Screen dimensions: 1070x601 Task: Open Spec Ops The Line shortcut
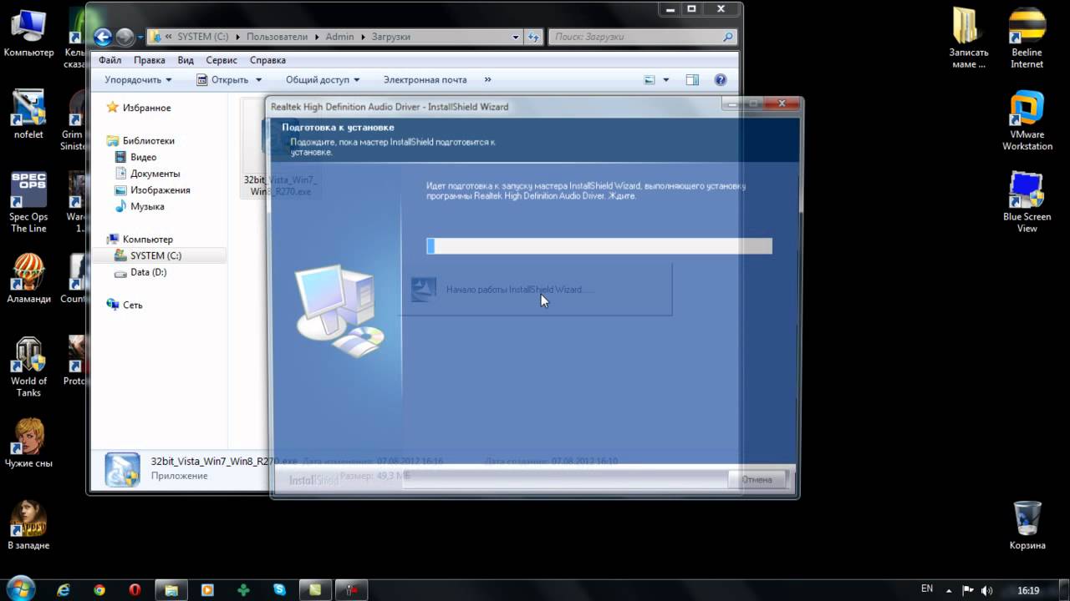(x=28, y=202)
